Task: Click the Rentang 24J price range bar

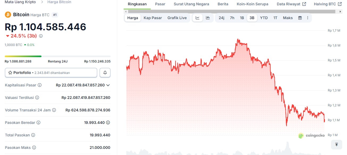Action: [x=57, y=56]
